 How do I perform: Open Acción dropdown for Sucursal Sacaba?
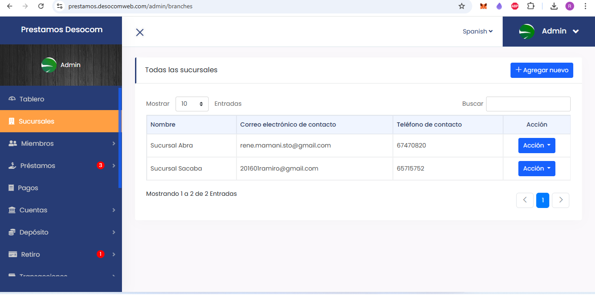[537, 169]
